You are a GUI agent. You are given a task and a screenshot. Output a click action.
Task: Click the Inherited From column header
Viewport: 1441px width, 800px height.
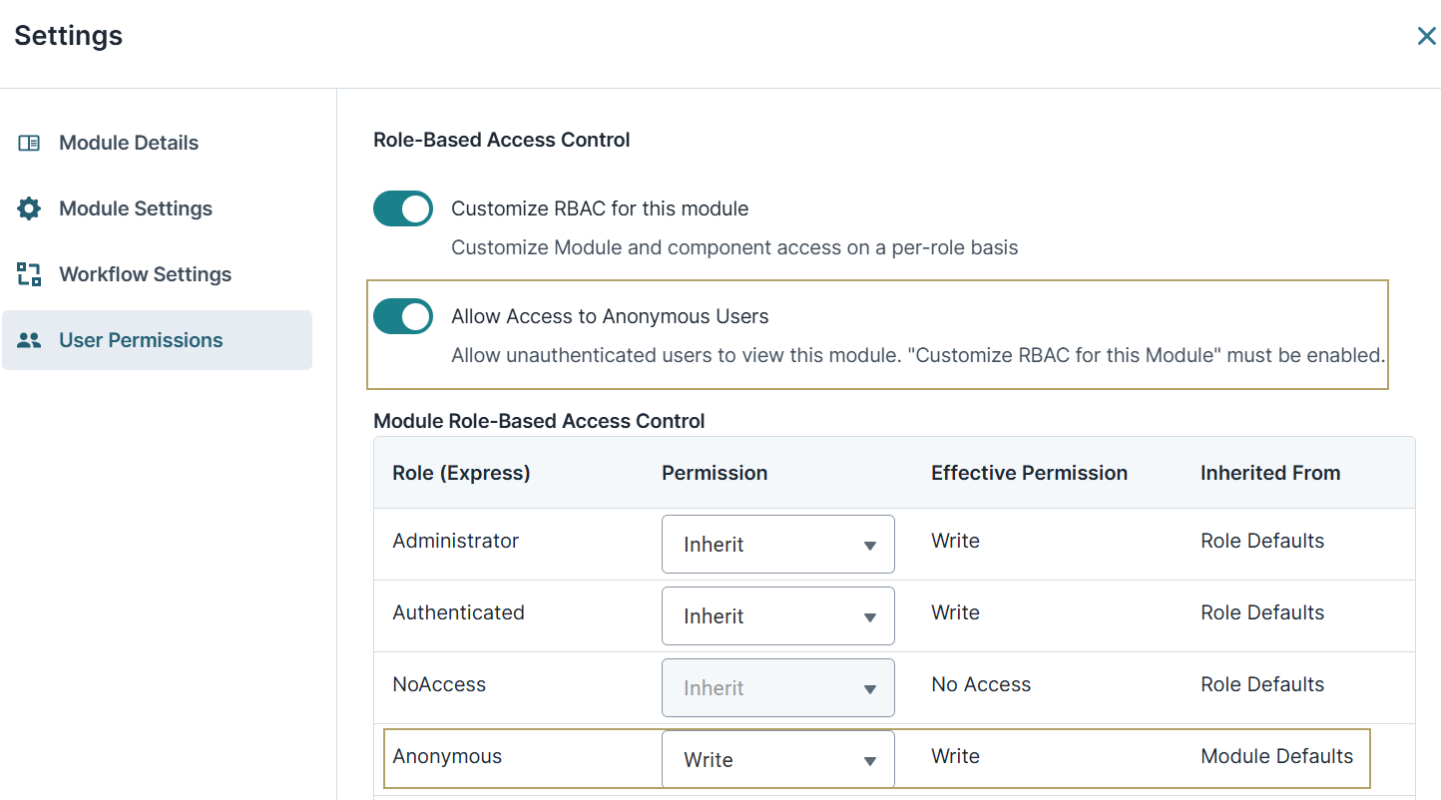tap(1270, 473)
